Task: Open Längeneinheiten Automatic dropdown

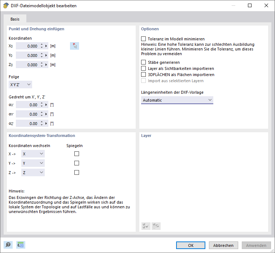Action: coord(177,100)
